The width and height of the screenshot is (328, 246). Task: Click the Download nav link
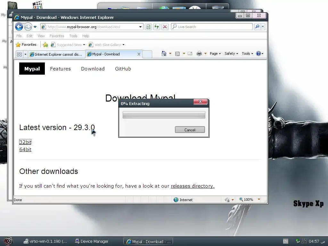coord(93,69)
